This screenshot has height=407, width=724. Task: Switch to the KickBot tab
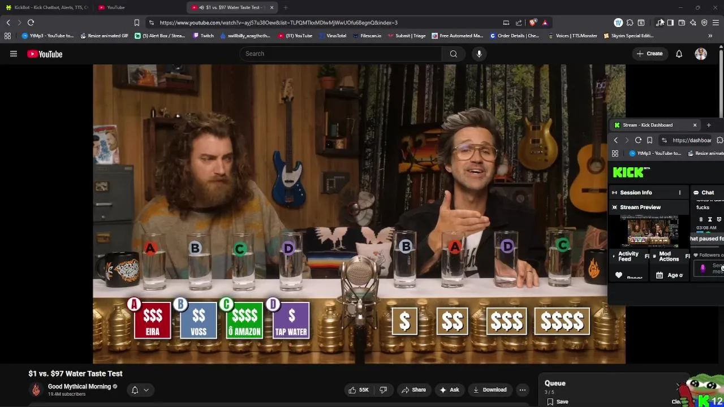pos(46,7)
